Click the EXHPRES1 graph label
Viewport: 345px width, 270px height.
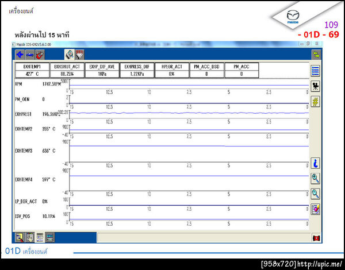[24, 114]
